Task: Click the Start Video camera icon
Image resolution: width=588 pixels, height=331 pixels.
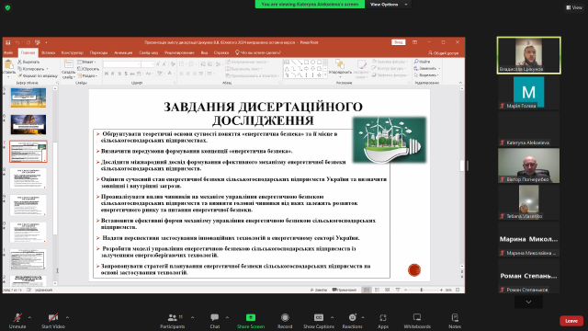Action: click(53, 317)
